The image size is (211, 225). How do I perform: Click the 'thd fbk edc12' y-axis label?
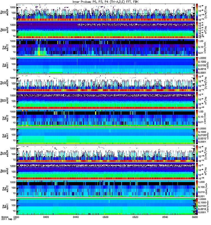[5, 118]
